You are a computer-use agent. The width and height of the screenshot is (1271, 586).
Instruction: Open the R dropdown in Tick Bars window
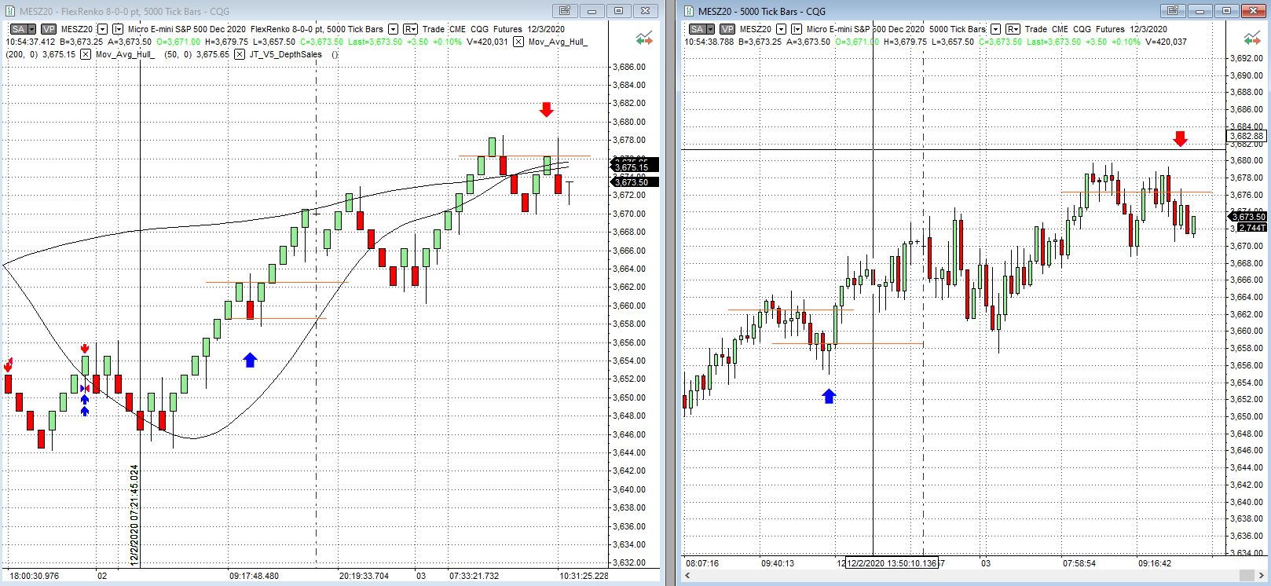point(1013,29)
